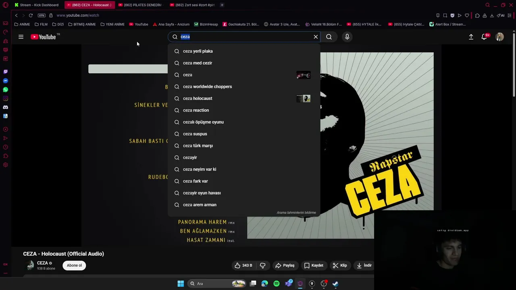Open the YouTube bookmark

[139, 24]
